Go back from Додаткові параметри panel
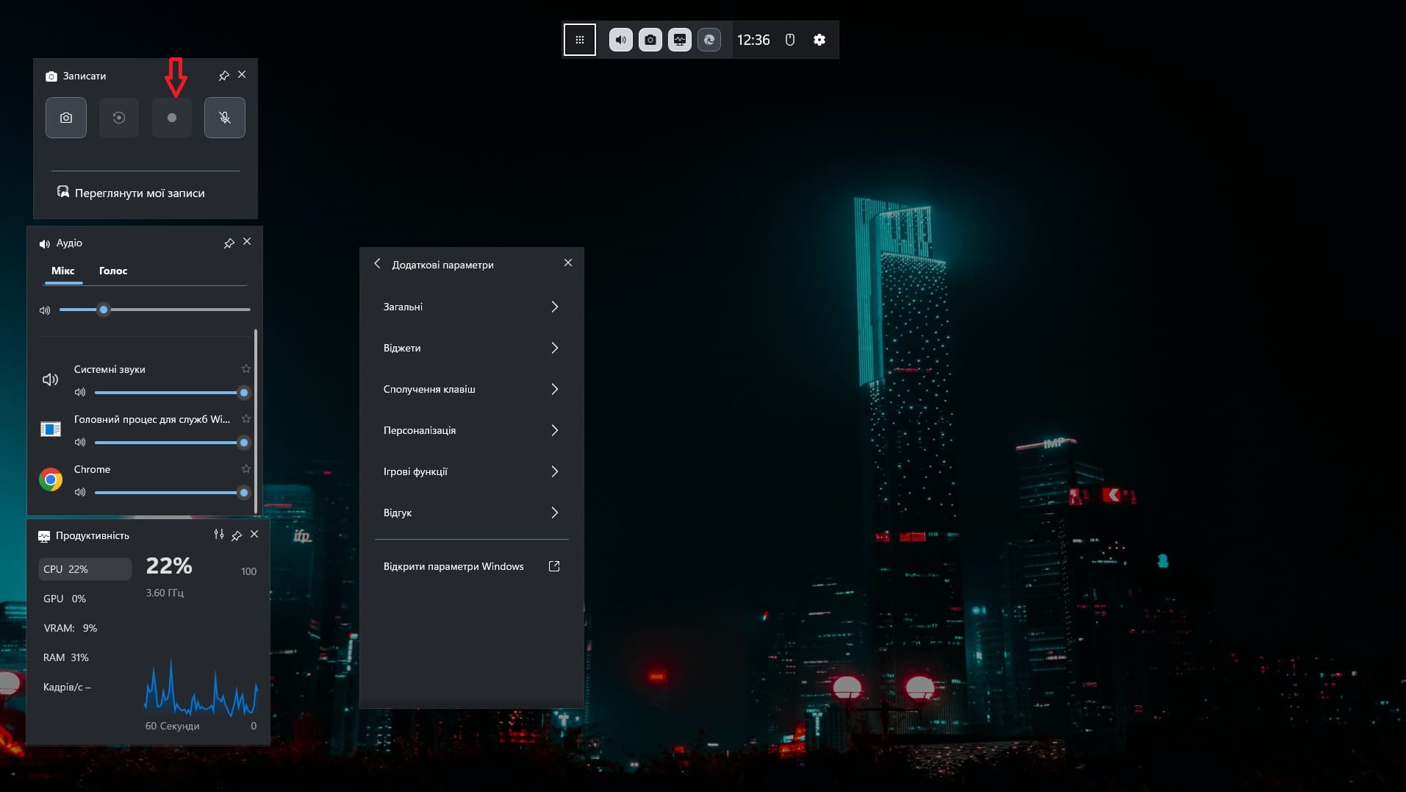The height and width of the screenshot is (792, 1406). tap(378, 264)
